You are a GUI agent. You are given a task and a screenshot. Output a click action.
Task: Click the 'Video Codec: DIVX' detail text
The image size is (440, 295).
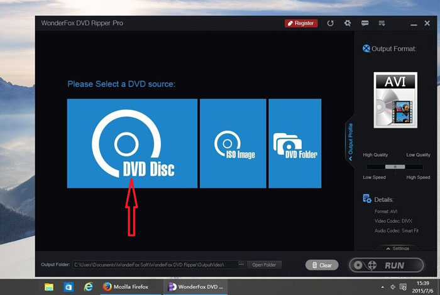click(393, 221)
